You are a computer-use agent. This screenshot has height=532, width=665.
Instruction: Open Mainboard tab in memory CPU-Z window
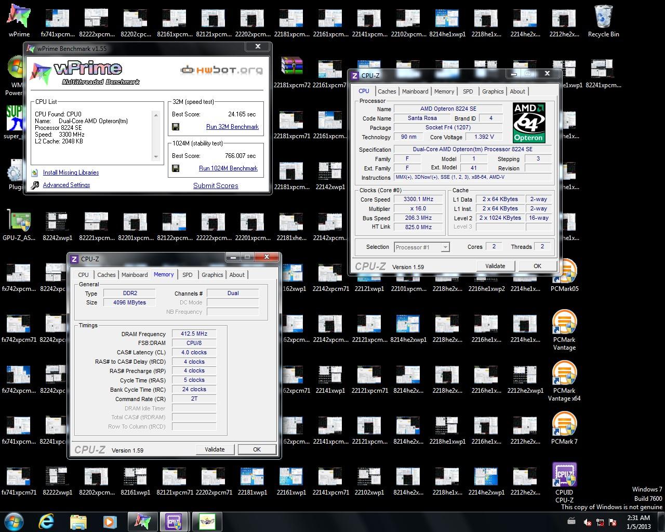coord(135,275)
